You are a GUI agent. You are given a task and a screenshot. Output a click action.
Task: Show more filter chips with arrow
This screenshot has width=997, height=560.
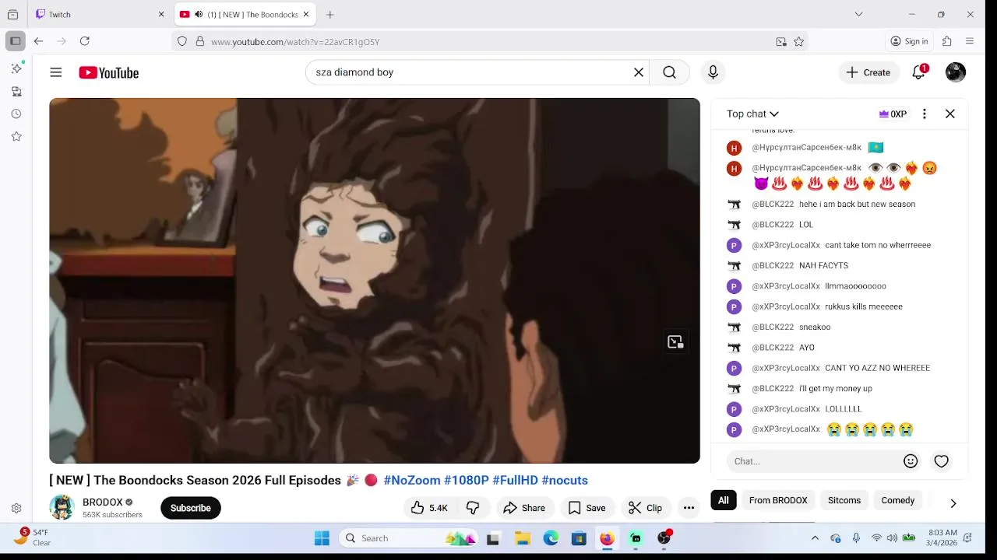(953, 503)
